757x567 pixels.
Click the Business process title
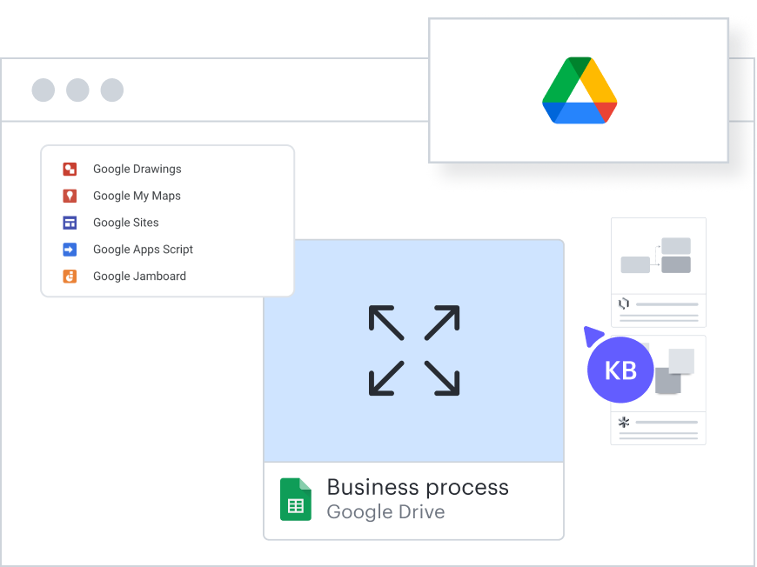pos(418,487)
